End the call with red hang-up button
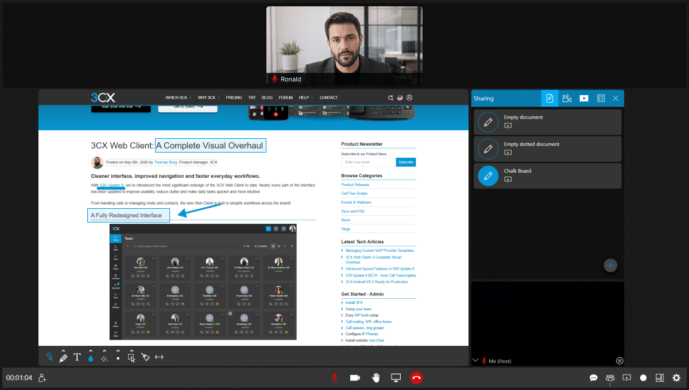 [x=416, y=377]
